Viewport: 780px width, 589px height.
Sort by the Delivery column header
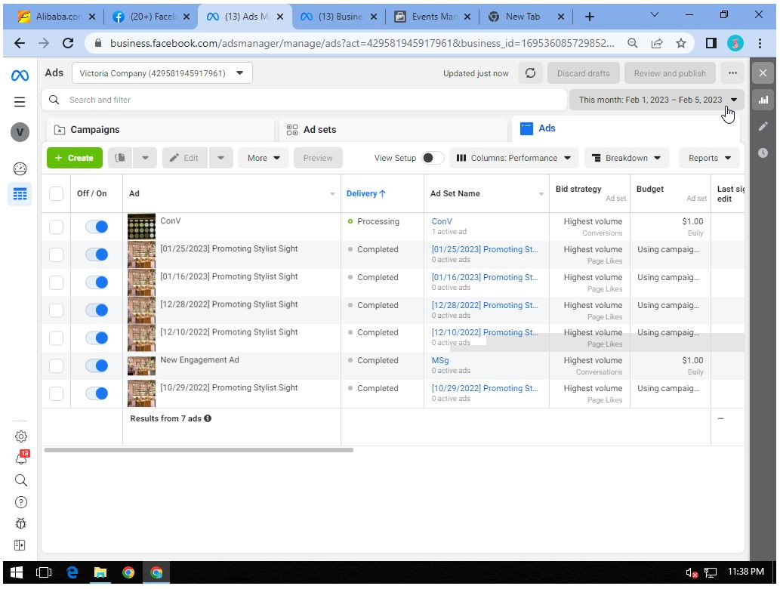click(365, 193)
